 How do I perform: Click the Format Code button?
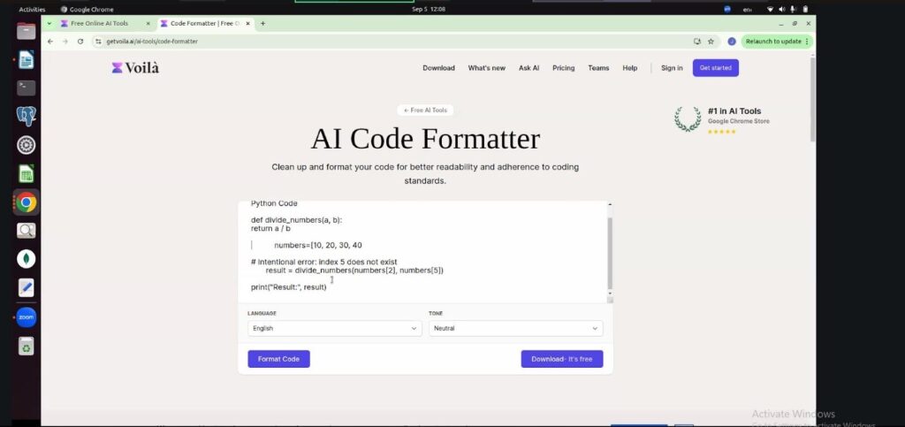click(278, 359)
